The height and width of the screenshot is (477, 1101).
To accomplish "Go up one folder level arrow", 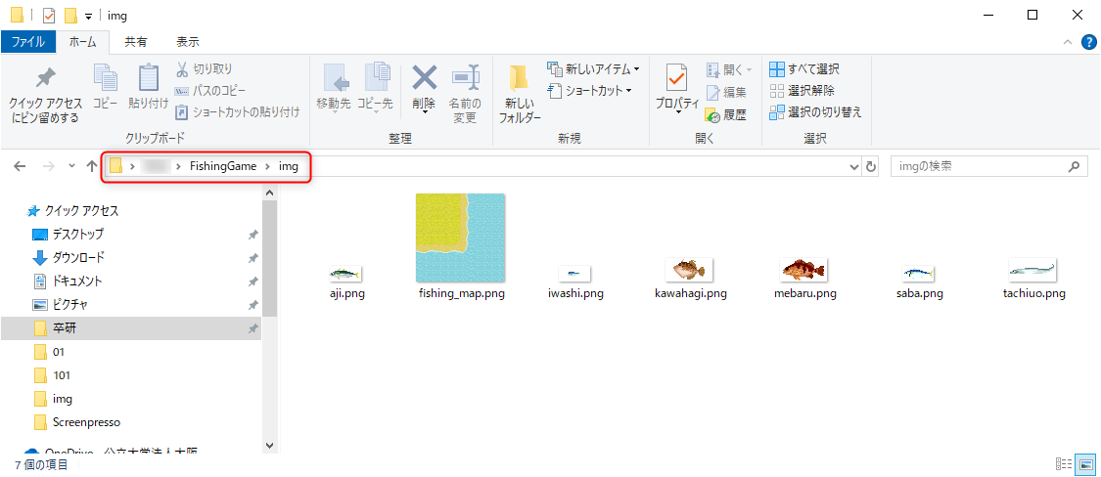I will tap(92, 166).
